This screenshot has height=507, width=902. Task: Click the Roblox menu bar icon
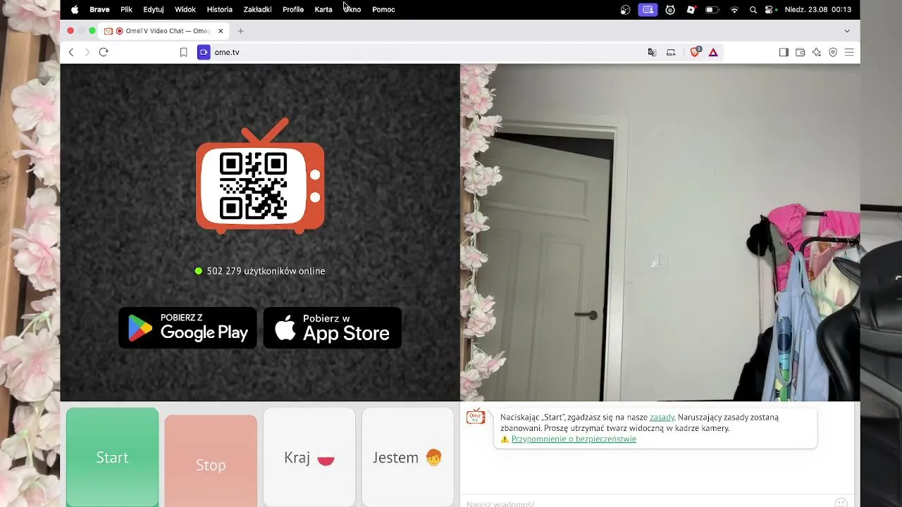[x=691, y=10]
